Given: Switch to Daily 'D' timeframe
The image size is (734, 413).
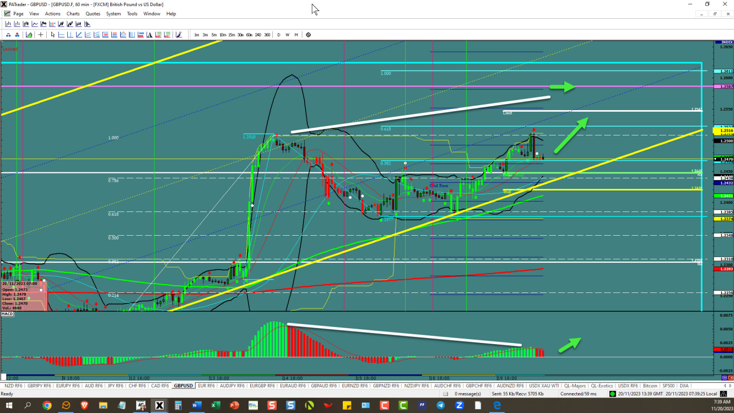Looking at the screenshot, I should [279, 35].
